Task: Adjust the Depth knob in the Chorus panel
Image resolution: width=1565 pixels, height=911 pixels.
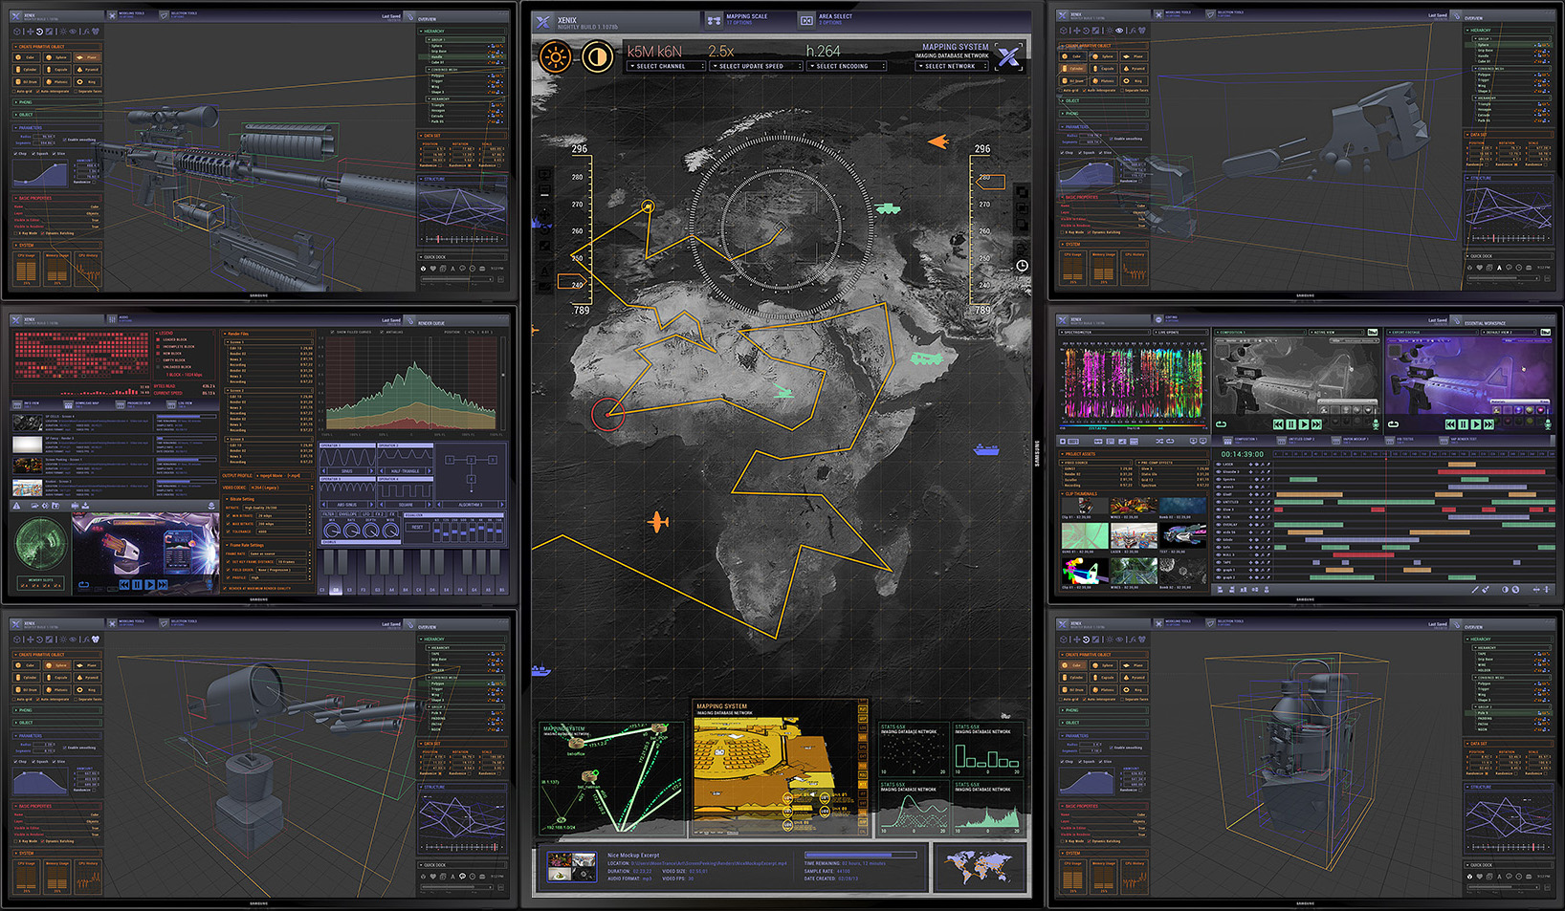Action: coord(370,530)
